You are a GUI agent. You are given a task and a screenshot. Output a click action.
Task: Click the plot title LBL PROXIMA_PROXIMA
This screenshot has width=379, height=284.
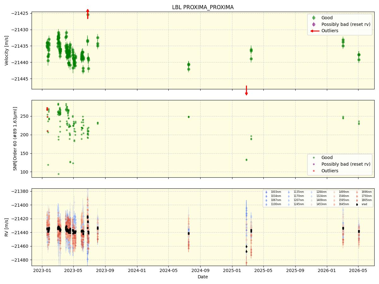coord(203,7)
